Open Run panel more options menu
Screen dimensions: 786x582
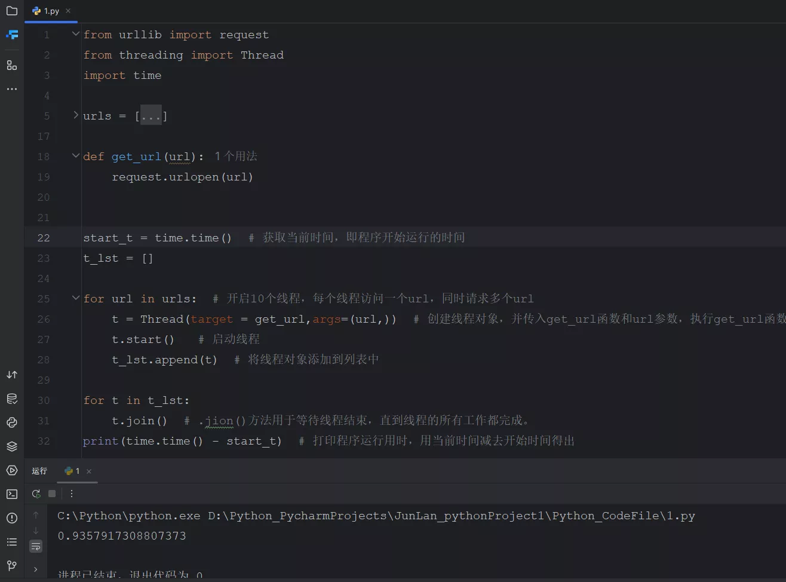pyautogui.click(x=72, y=494)
